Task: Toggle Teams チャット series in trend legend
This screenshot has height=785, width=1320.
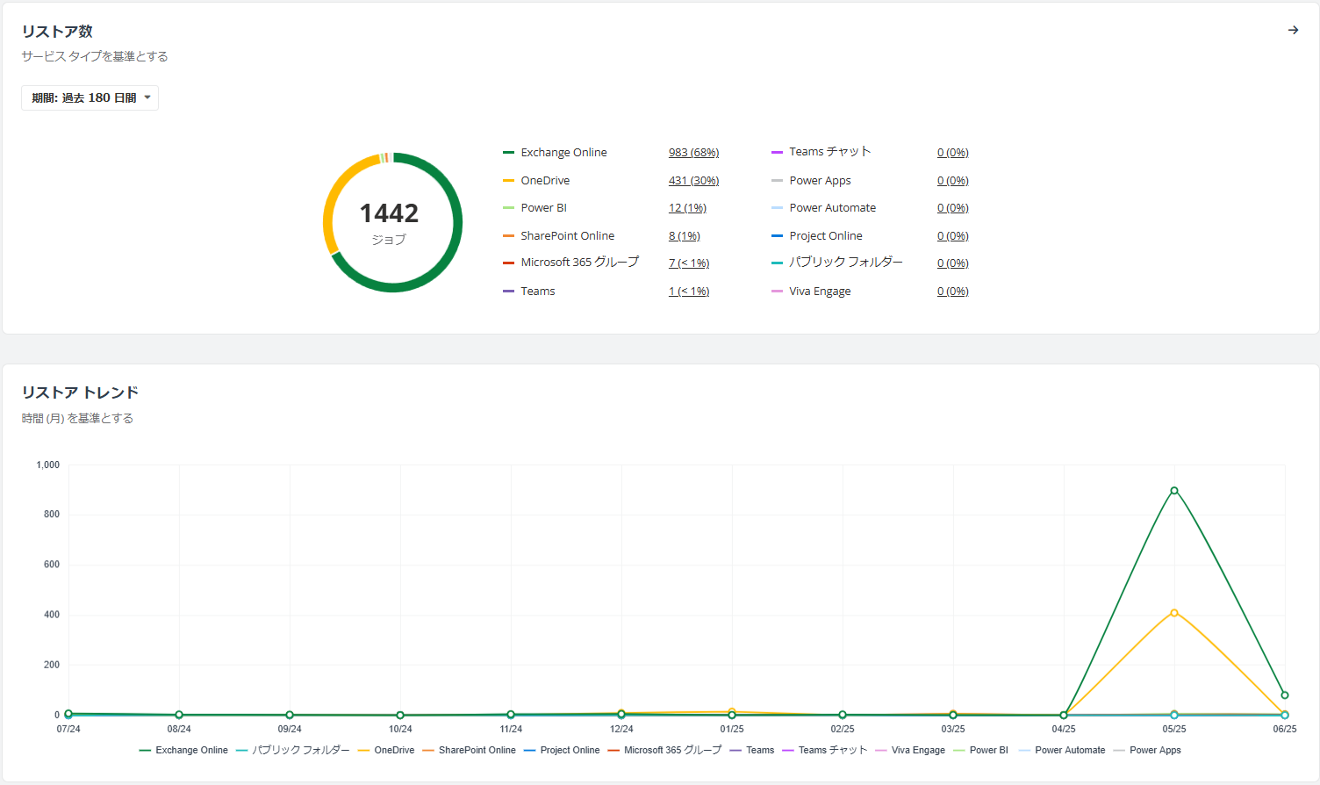Action: click(824, 750)
